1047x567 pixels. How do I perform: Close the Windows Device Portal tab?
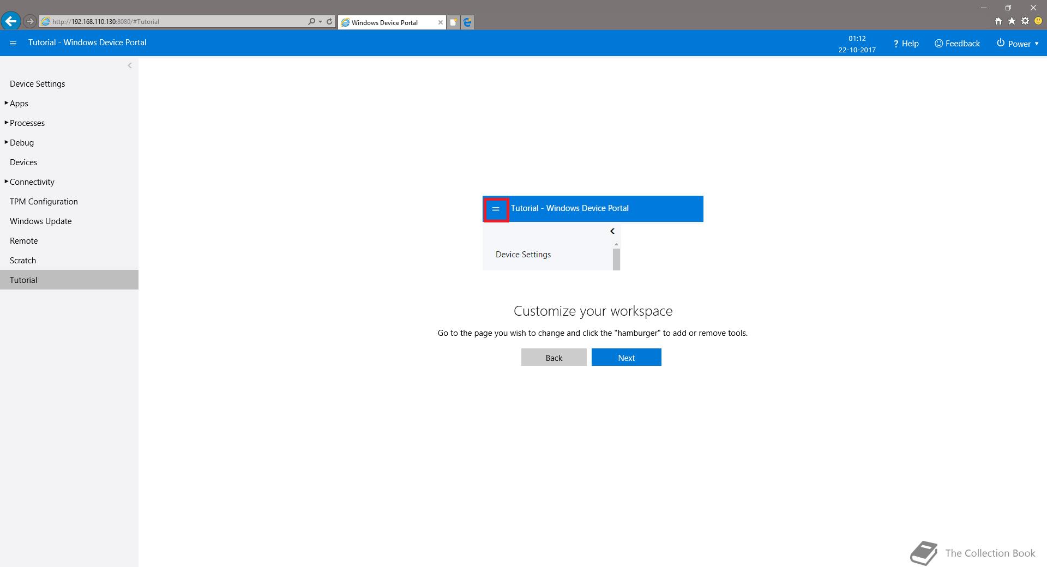coord(441,22)
